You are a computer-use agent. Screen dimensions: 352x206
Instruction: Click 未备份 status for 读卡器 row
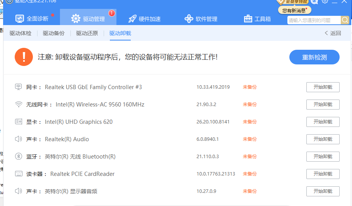pyautogui.click(x=249, y=174)
